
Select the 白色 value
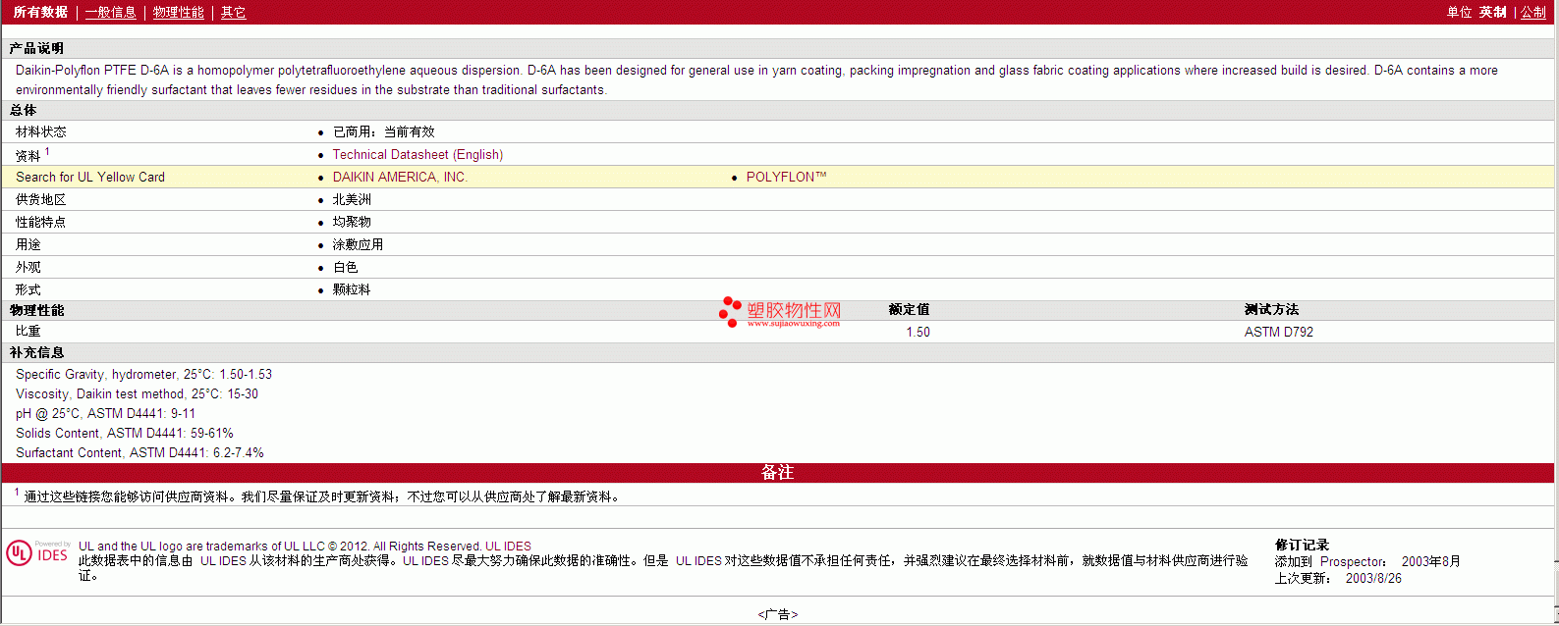pyautogui.click(x=345, y=268)
